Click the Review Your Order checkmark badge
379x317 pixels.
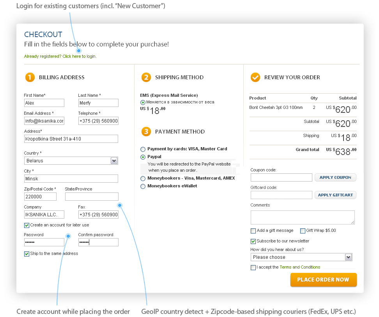coord(255,77)
